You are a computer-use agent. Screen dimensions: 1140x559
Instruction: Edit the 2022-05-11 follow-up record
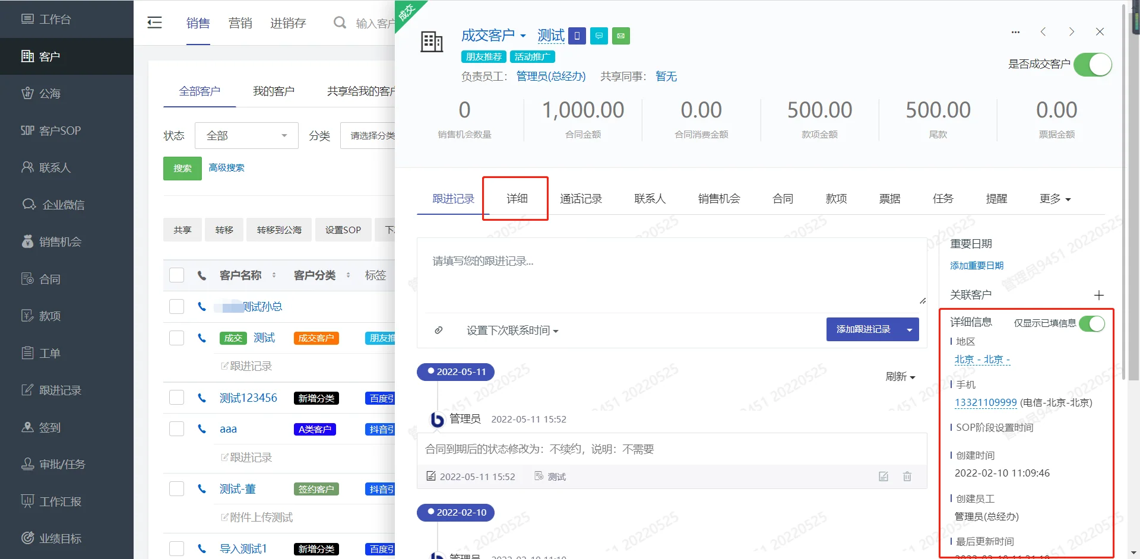click(883, 477)
